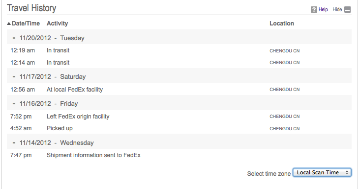This screenshot has width=360, height=189.
Task: Open the Local Scan Time dropdown
Action: [322, 172]
